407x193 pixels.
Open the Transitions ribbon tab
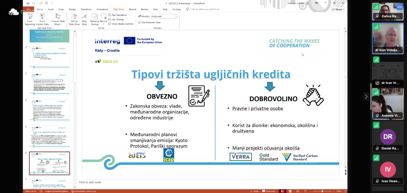86,9
